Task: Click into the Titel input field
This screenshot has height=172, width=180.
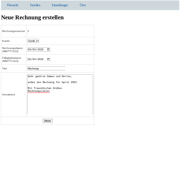Action: tap(46, 68)
